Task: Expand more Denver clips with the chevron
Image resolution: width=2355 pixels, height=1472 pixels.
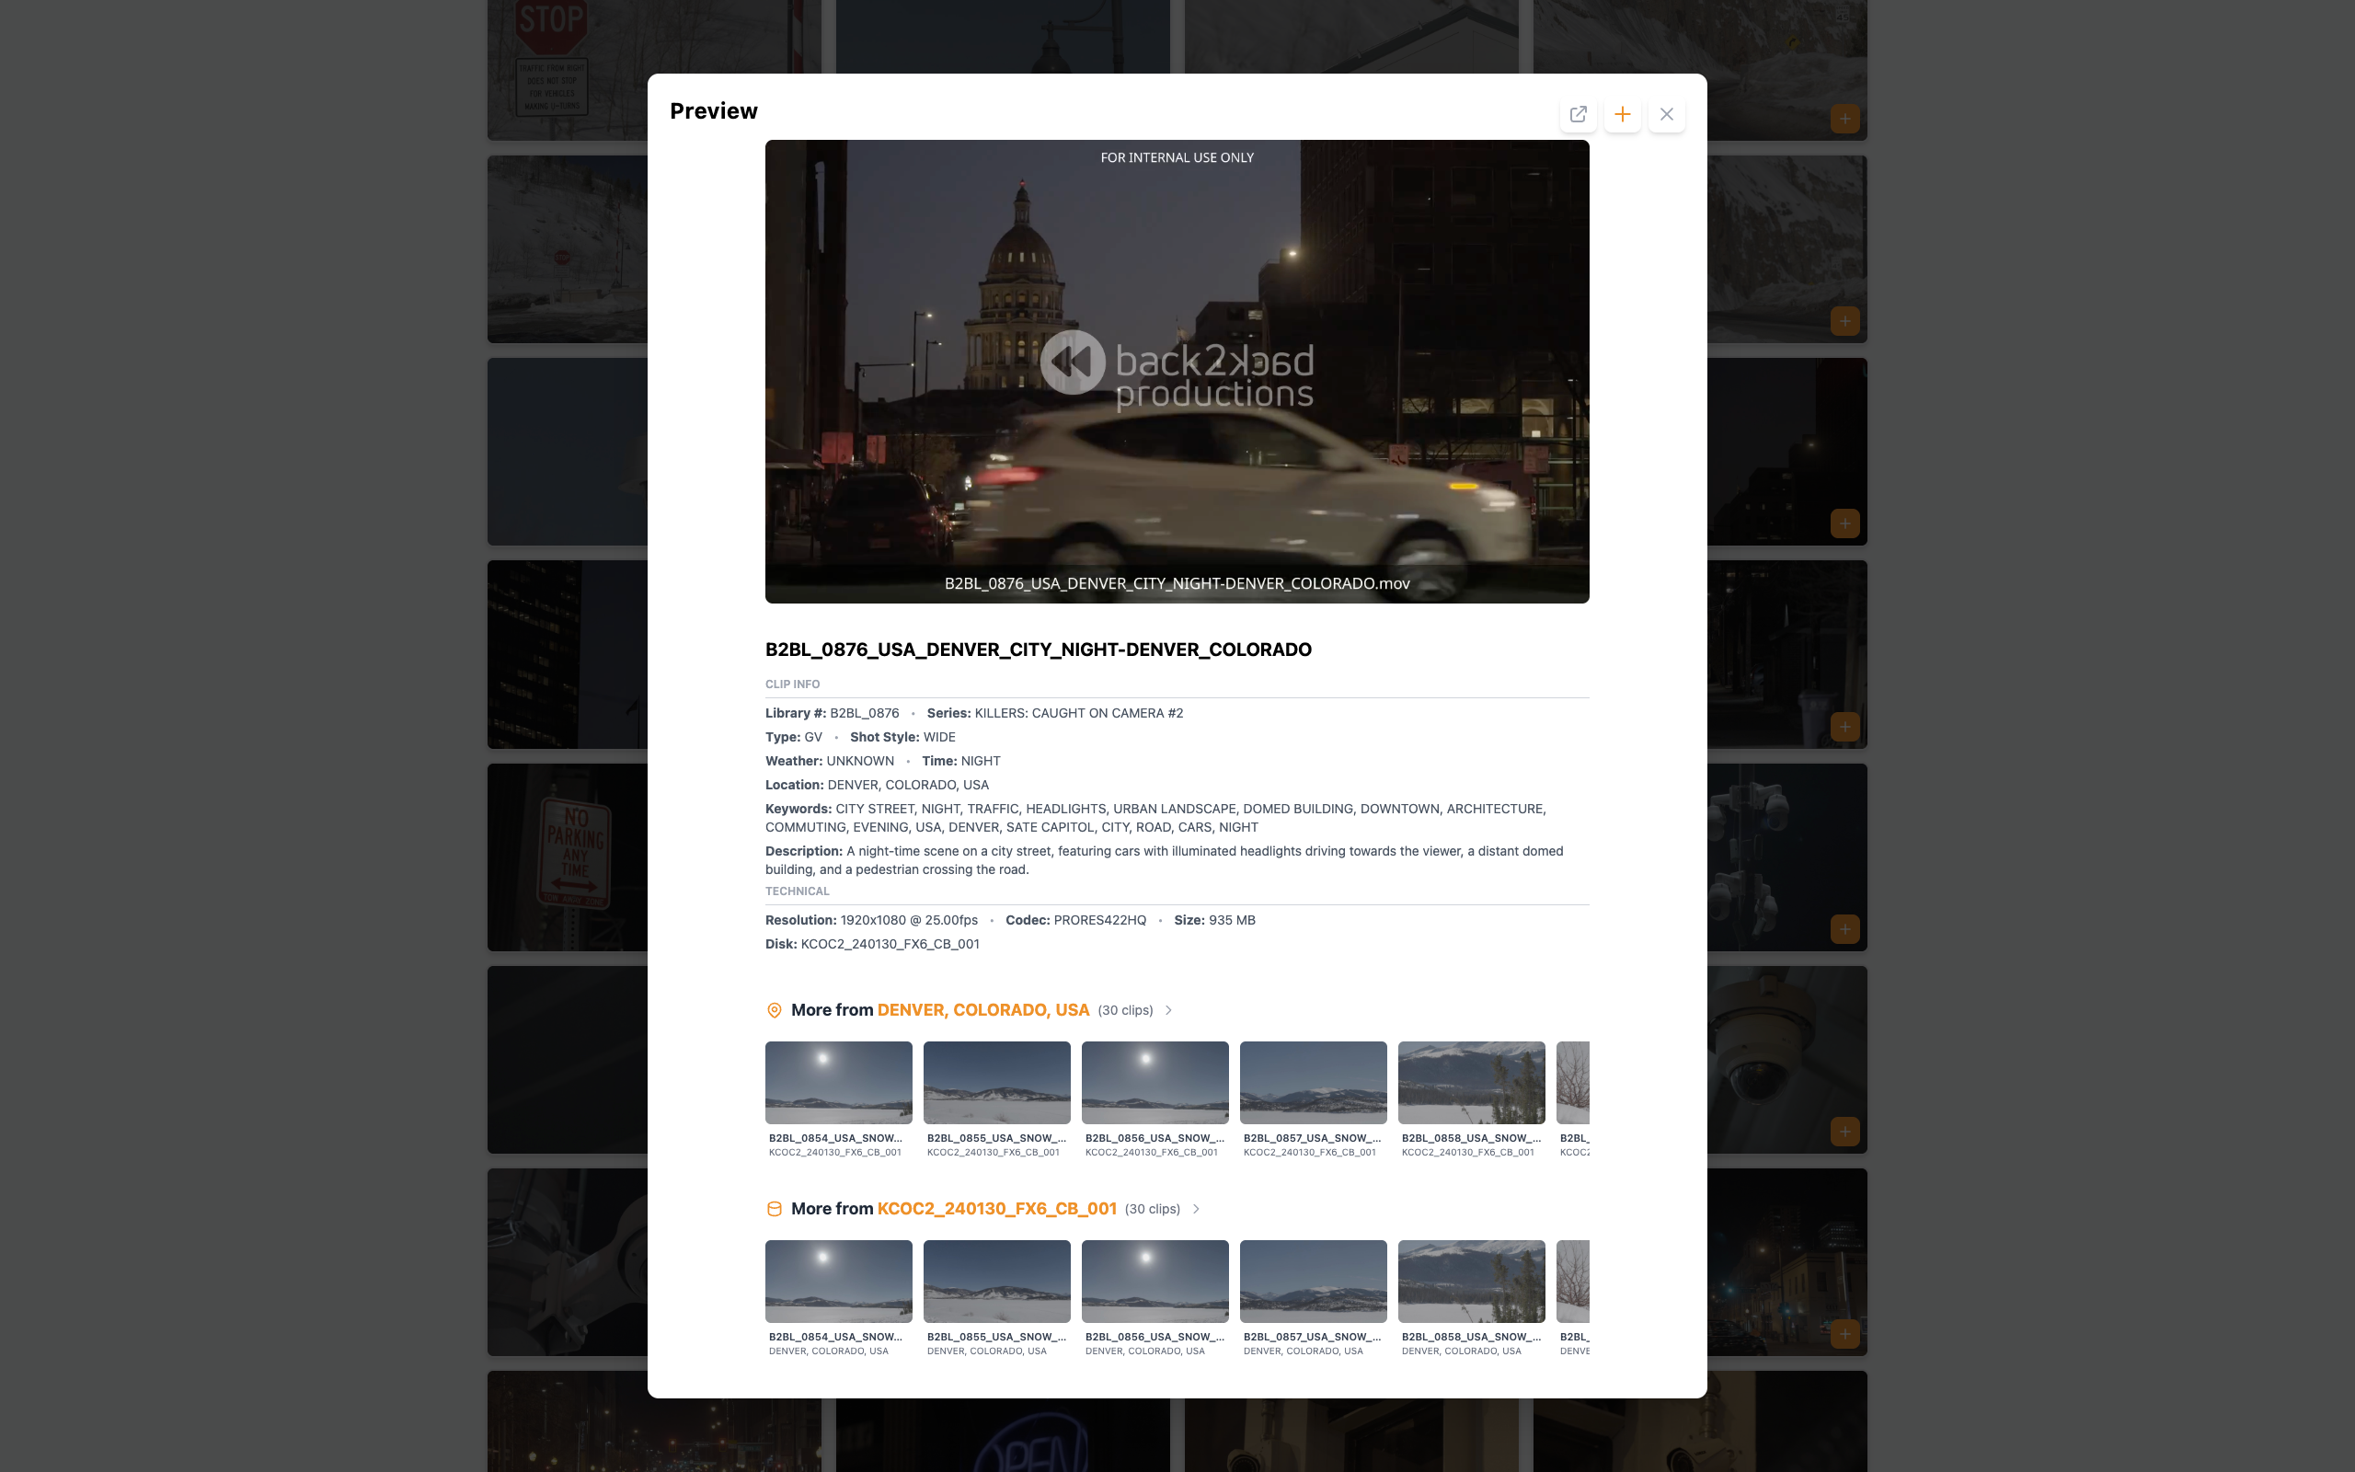Action: pyautogui.click(x=1168, y=1010)
